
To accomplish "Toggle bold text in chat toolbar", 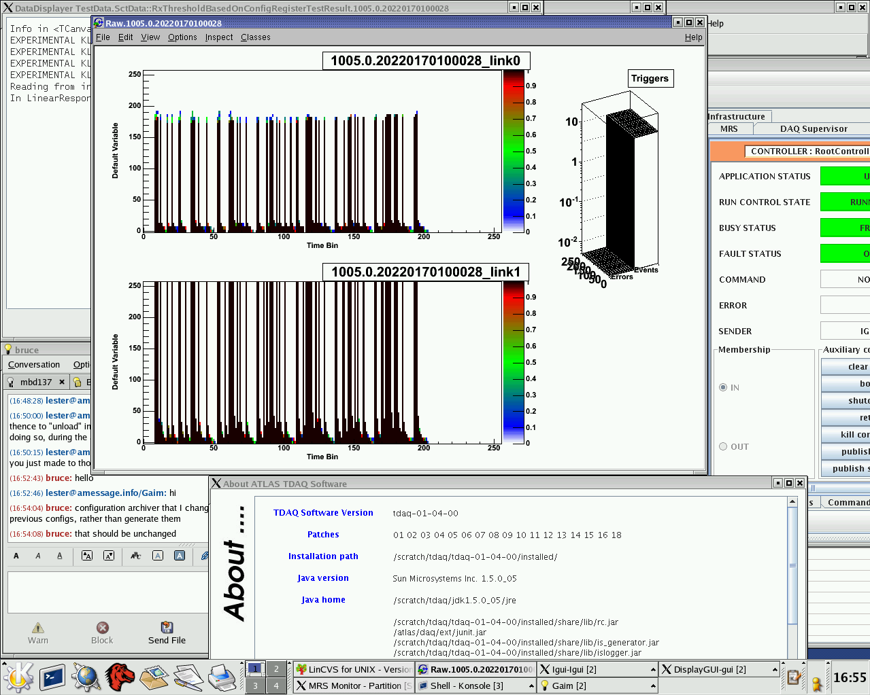I will (16, 556).
